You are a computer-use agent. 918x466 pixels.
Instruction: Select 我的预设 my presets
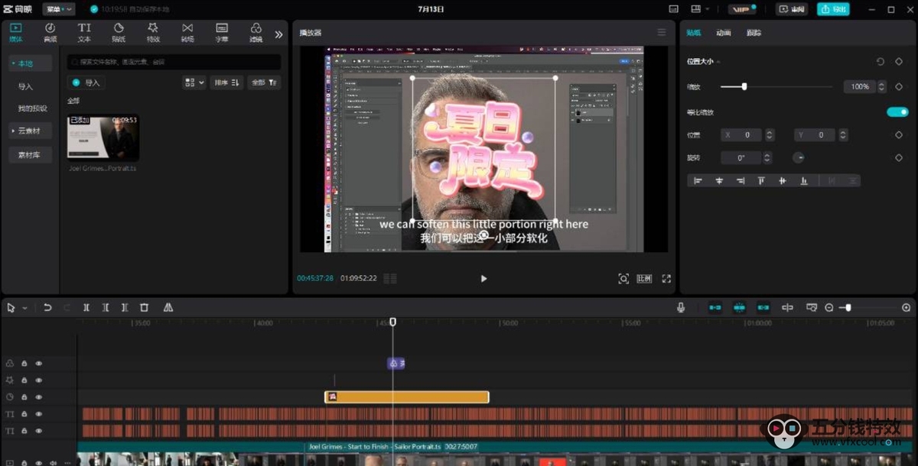click(32, 108)
